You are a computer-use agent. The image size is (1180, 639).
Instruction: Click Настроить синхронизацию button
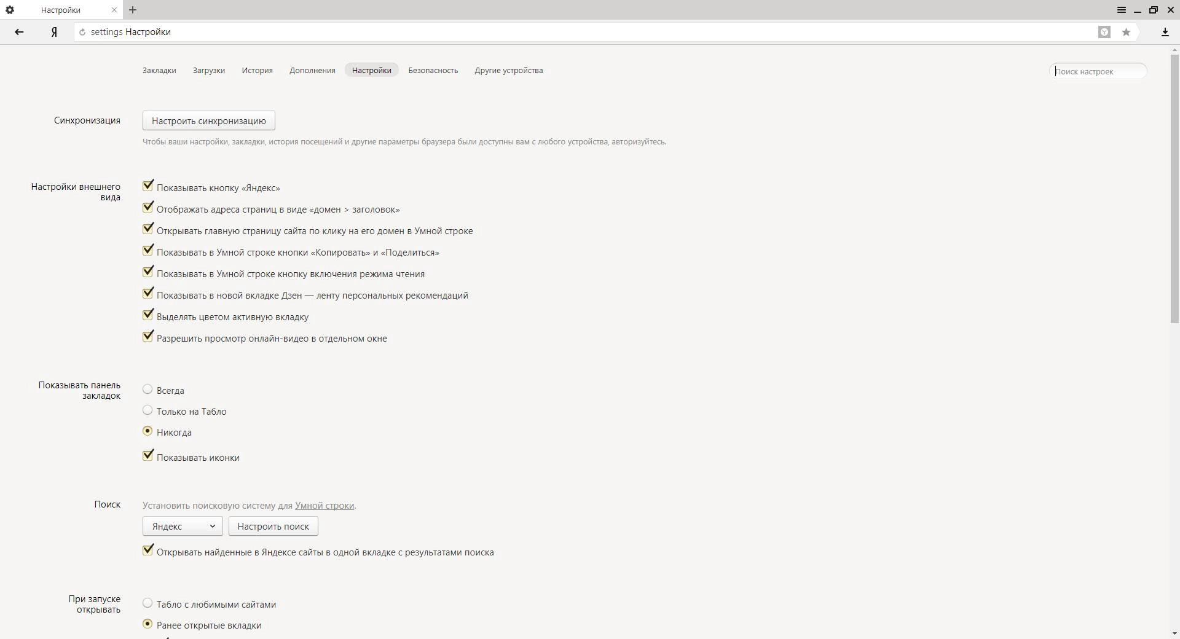[x=209, y=120]
